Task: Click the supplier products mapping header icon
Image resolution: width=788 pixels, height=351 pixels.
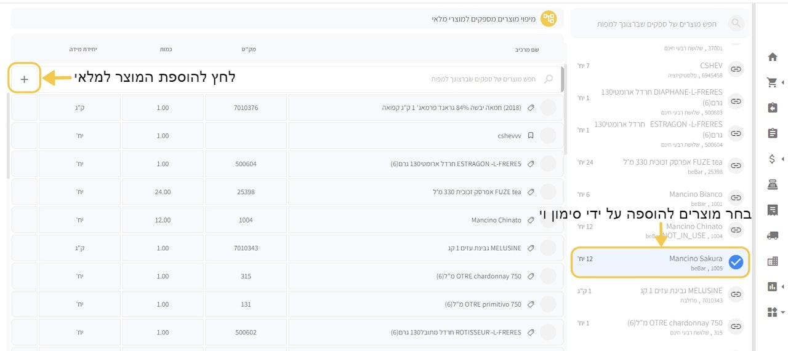Action: point(548,19)
